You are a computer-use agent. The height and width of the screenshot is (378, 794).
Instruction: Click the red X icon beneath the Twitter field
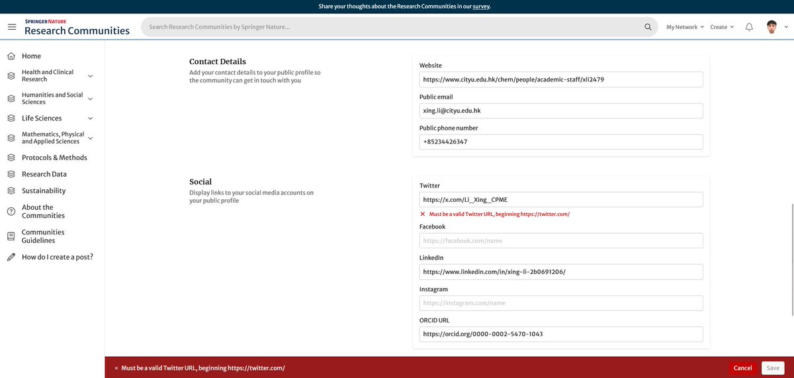(423, 214)
